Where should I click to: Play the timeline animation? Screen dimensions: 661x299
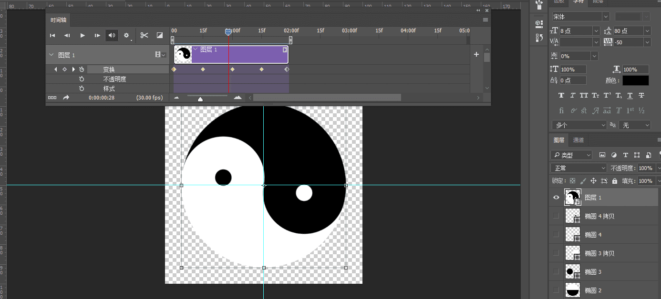coord(83,35)
